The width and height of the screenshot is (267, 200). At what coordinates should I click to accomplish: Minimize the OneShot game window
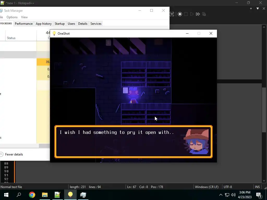click(x=187, y=34)
